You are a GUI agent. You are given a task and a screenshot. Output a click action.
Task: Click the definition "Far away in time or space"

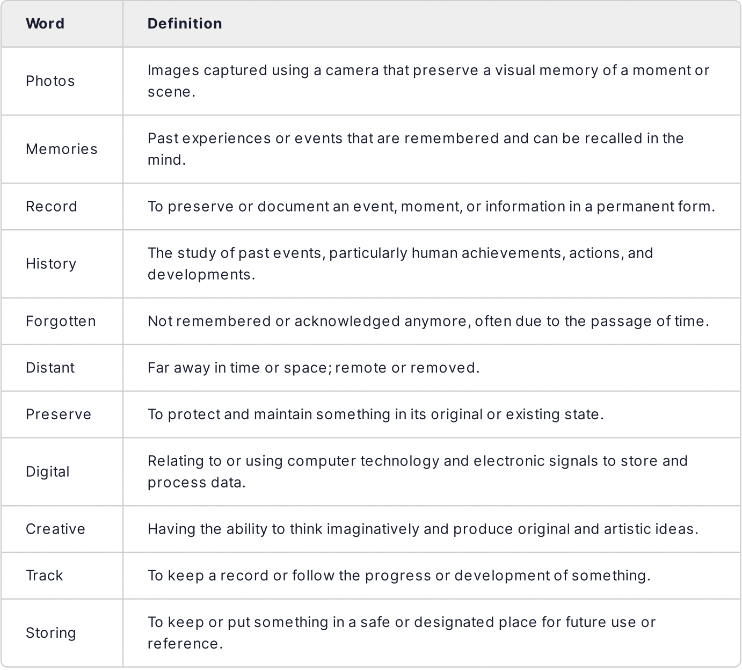314,368
